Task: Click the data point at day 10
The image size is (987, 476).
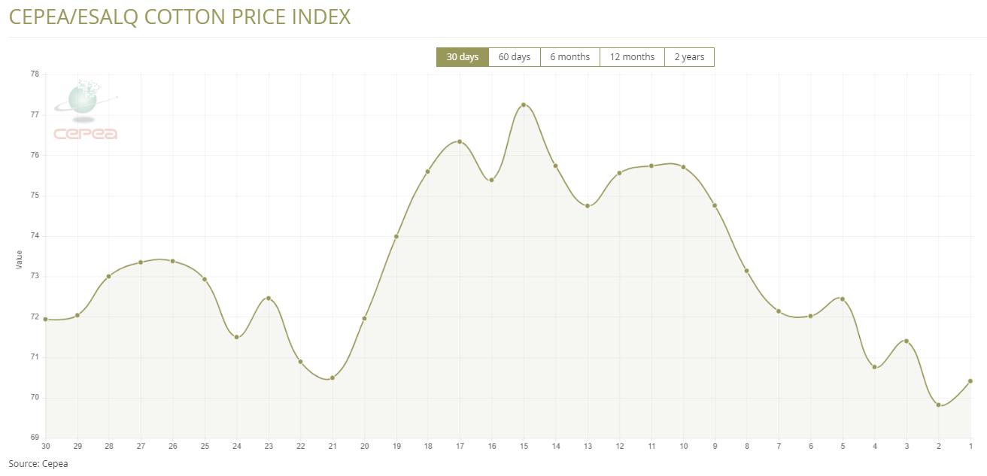Action: [683, 167]
